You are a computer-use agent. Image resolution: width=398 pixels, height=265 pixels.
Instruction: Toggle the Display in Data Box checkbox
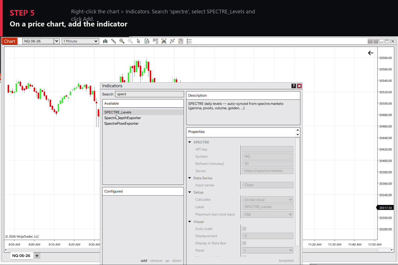(244, 243)
